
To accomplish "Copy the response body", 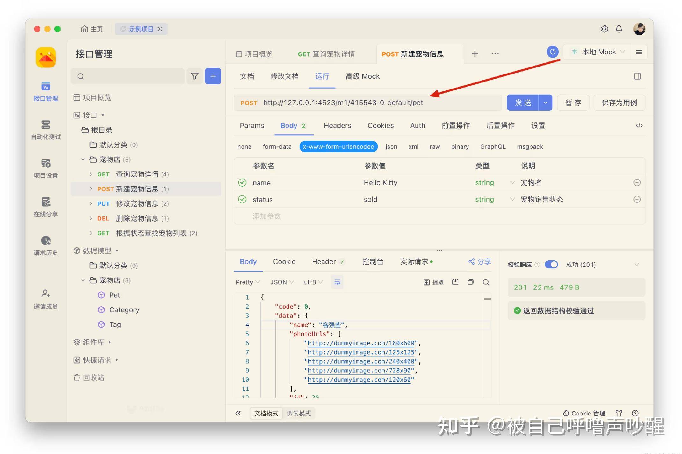I will 470,282.
